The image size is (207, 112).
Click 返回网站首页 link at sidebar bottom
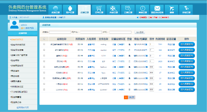tap(23, 108)
